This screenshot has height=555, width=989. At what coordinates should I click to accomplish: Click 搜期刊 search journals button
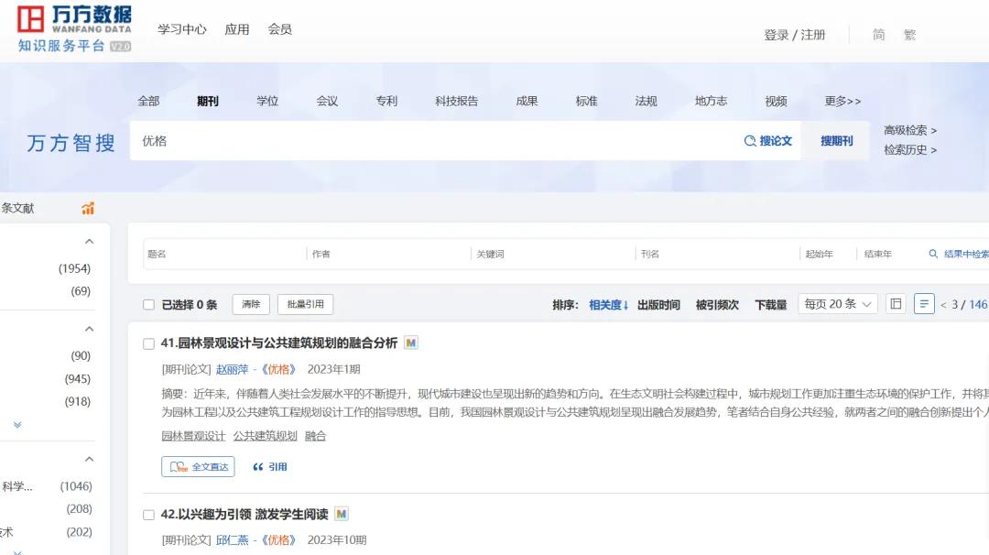click(836, 141)
